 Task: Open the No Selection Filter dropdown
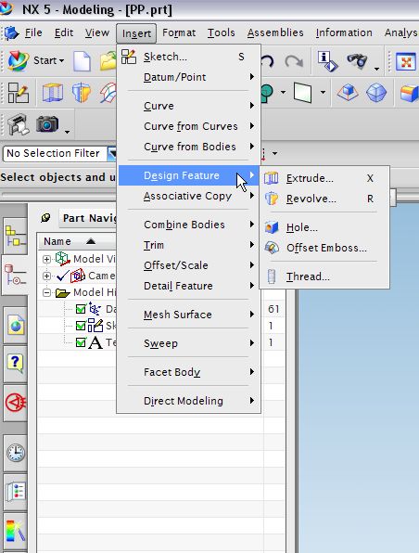(112, 153)
